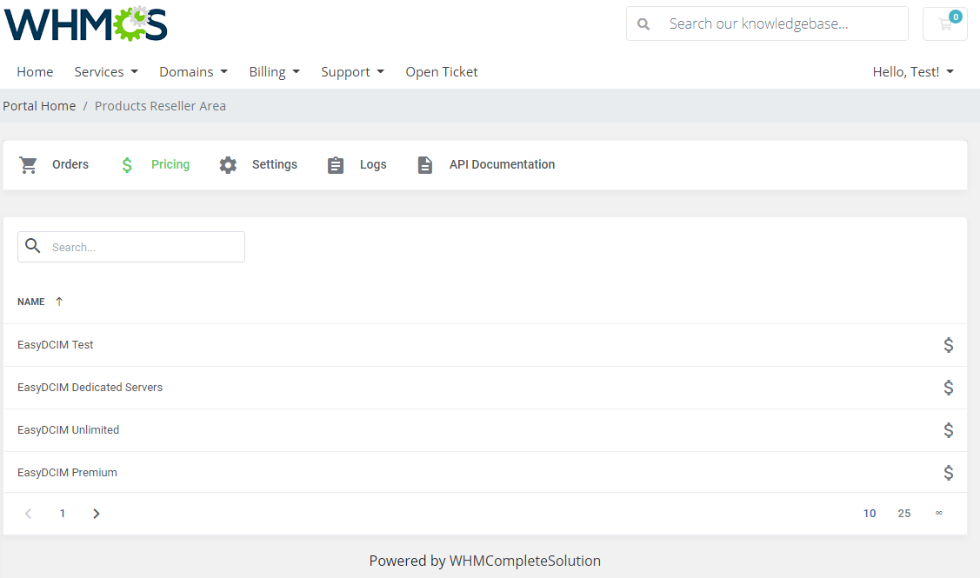
Task: Click the WHMCS logo
Action: click(85, 24)
